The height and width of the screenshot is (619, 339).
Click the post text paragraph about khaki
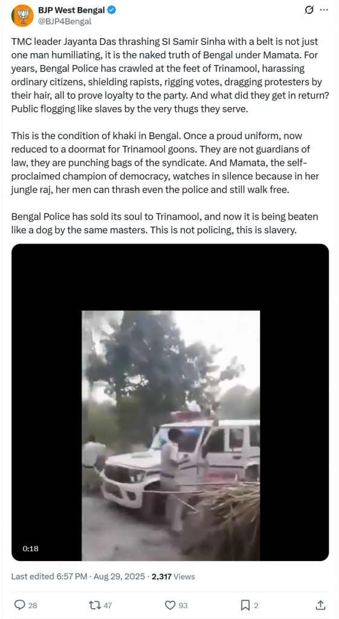pyautogui.click(x=166, y=163)
